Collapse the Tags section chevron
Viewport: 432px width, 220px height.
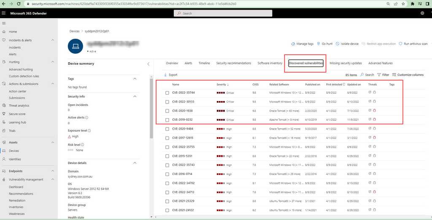pos(135,79)
